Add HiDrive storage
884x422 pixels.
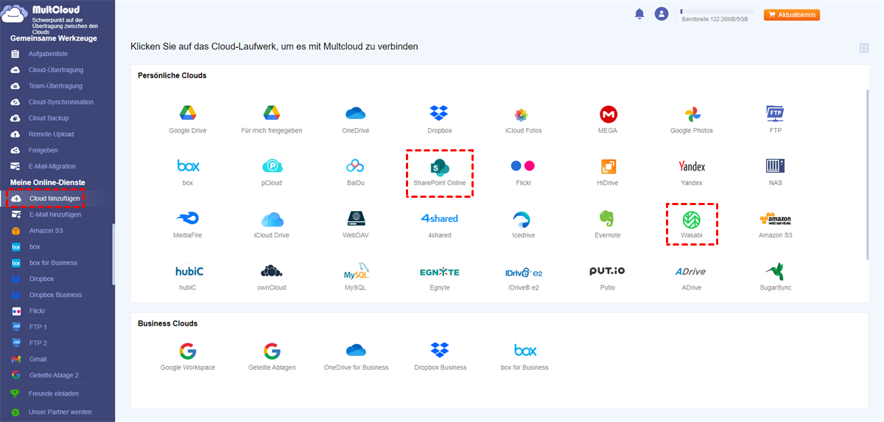608,172
